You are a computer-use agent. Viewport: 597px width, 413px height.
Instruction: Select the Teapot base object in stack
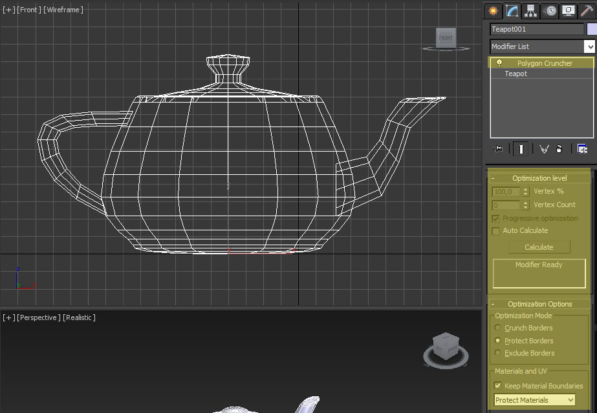click(x=516, y=74)
